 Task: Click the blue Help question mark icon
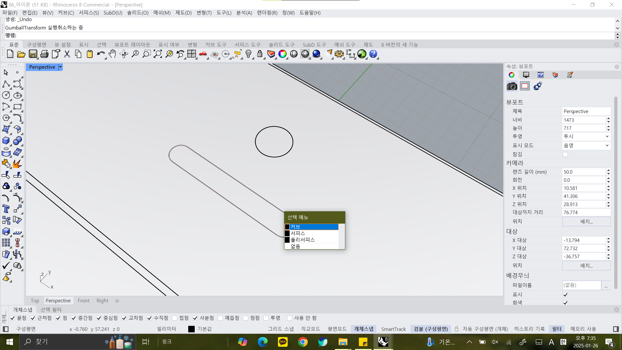coord(373,54)
